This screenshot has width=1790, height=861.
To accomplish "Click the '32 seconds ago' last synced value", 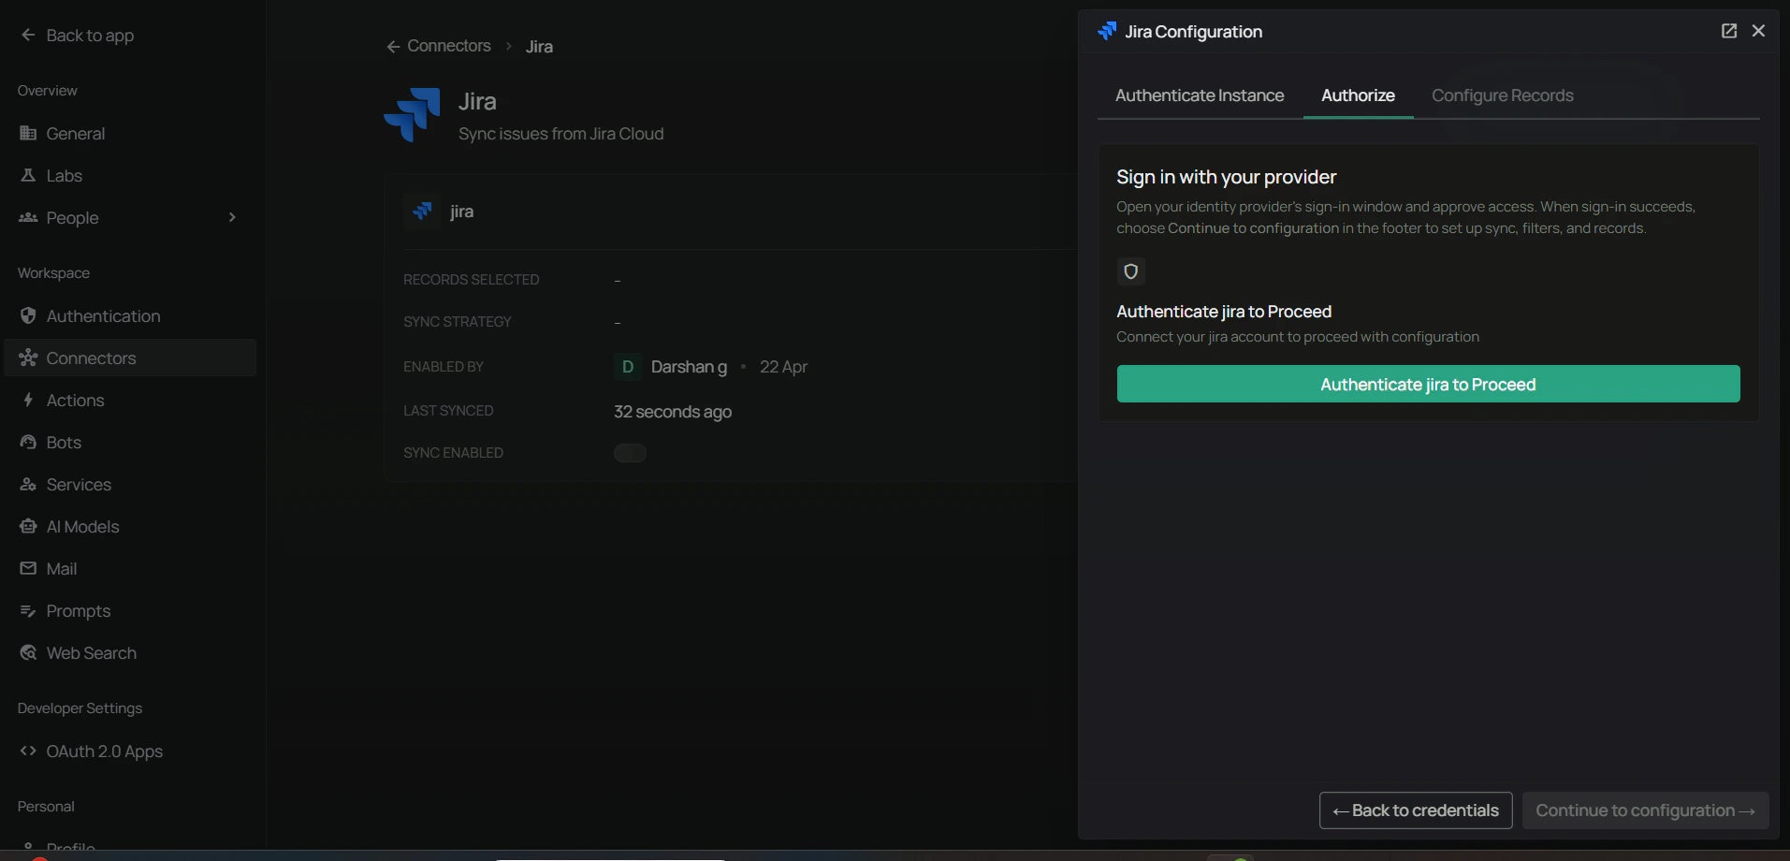I will click(673, 412).
